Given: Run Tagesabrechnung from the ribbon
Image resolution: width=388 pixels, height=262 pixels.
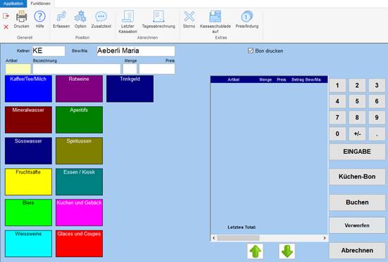Looking at the screenshot, I should [158, 17].
